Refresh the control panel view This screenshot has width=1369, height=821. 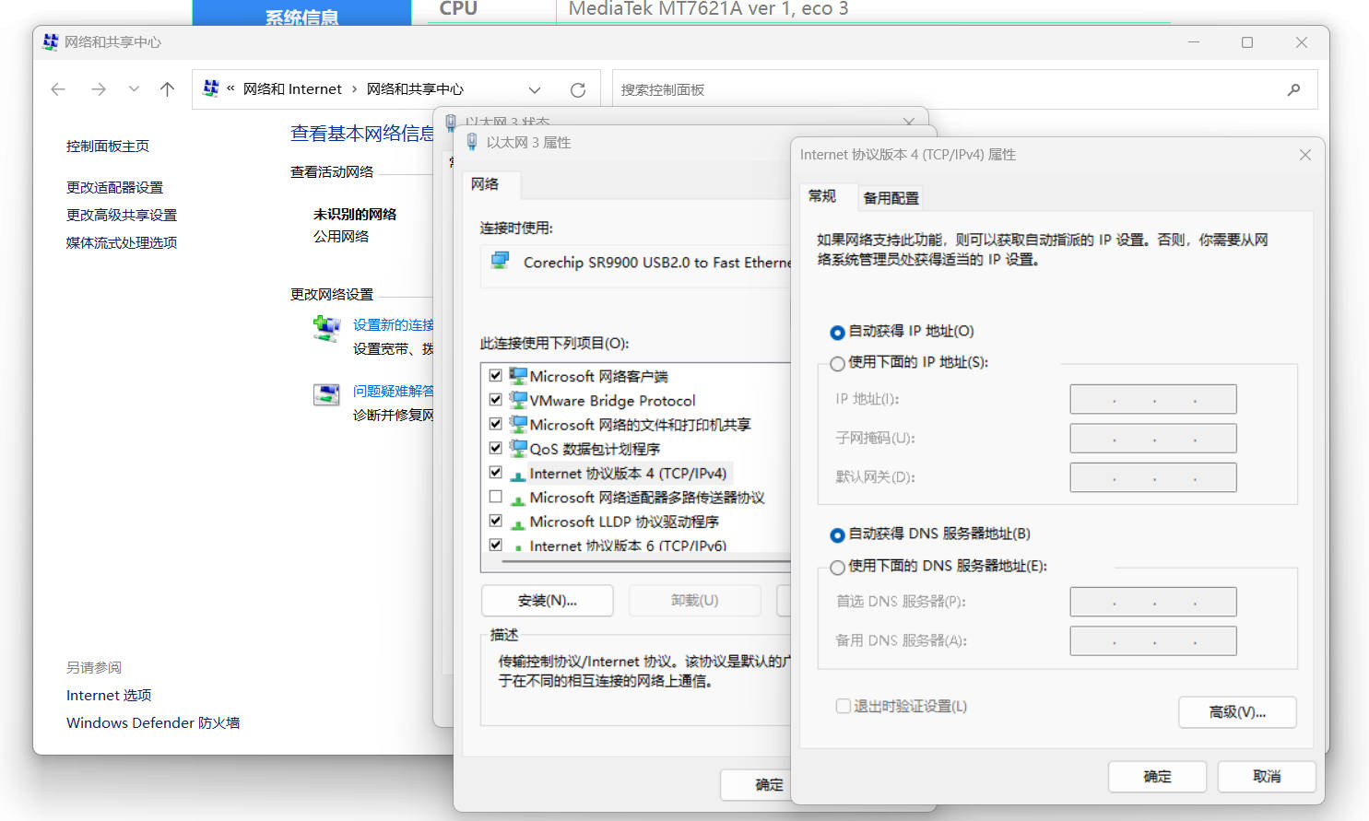click(x=578, y=89)
